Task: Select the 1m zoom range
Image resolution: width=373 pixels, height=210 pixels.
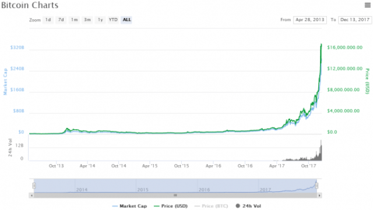Action: (74, 20)
